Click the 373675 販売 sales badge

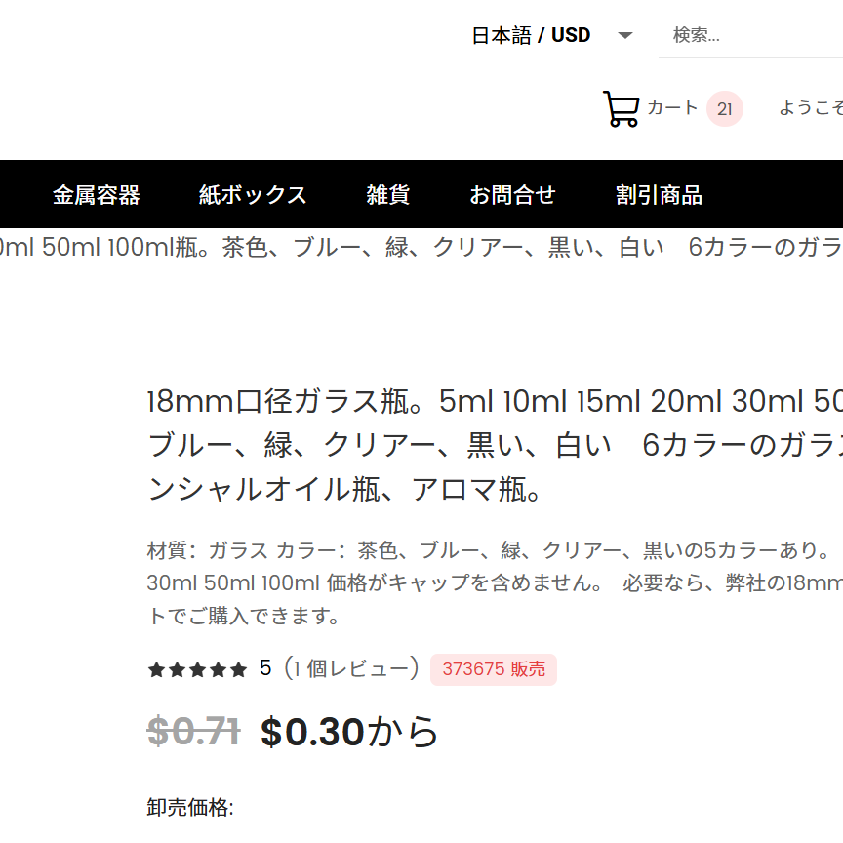click(494, 669)
